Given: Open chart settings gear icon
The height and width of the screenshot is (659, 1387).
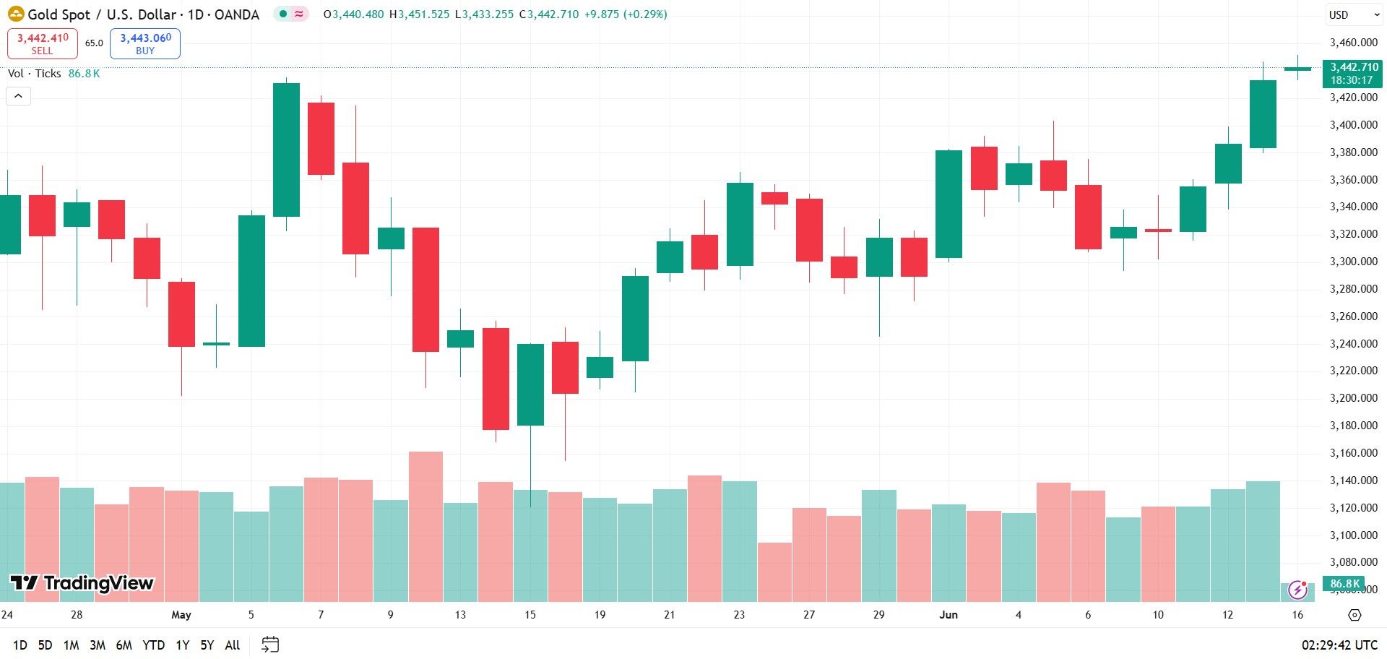Looking at the screenshot, I should [x=1354, y=615].
